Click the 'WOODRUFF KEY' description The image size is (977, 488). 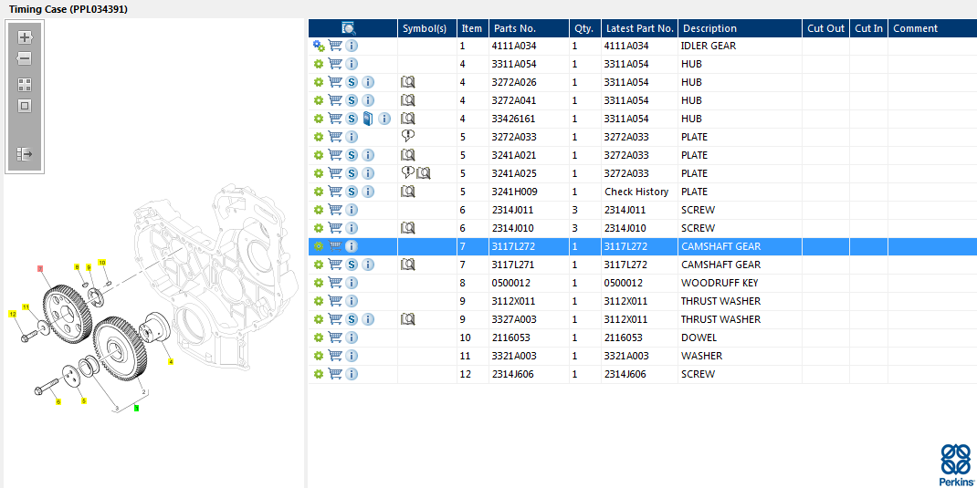pos(720,283)
